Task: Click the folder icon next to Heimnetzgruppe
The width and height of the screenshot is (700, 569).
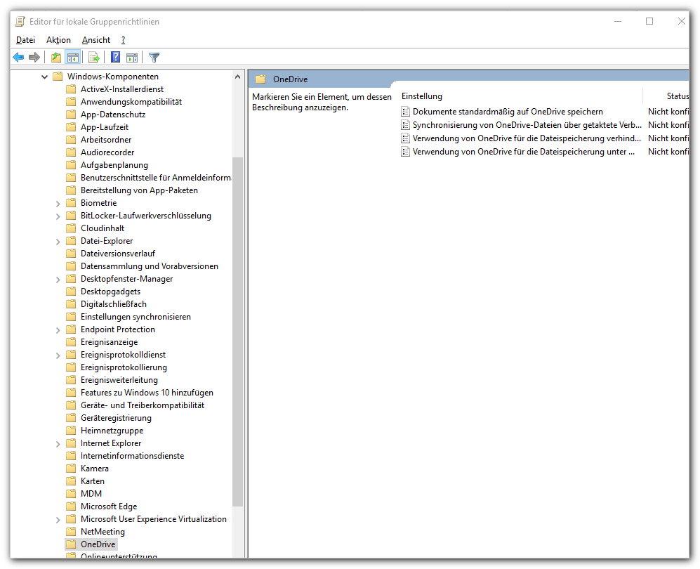Action: point(70,431)
